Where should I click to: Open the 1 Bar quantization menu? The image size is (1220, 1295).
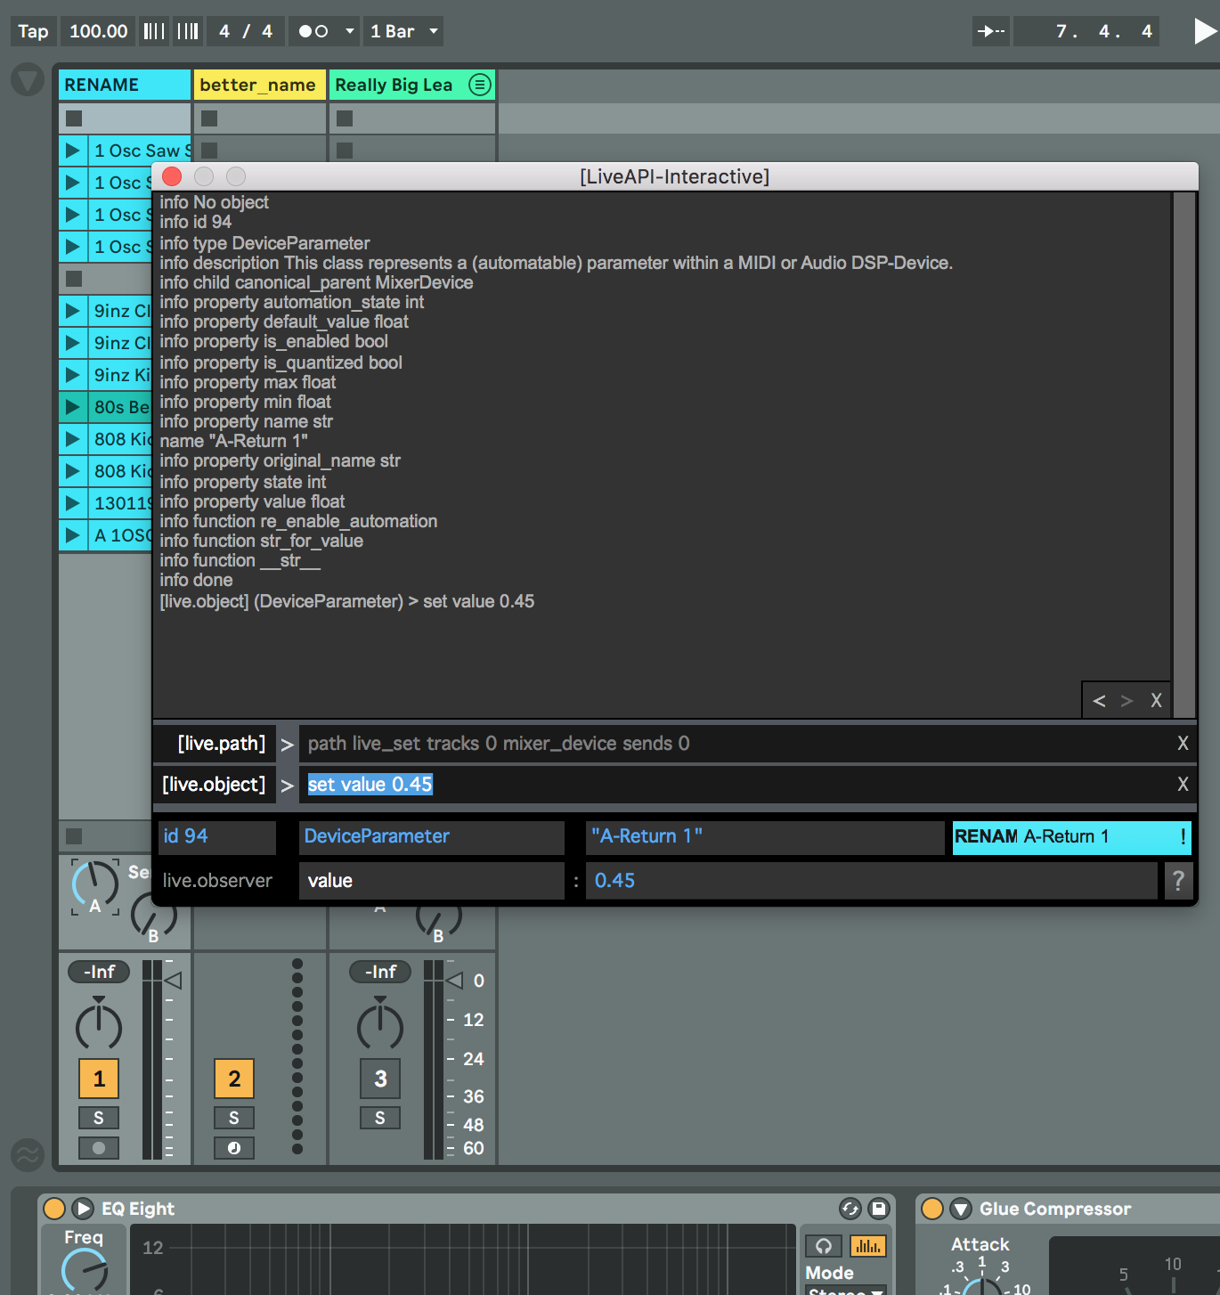point(403,31)
